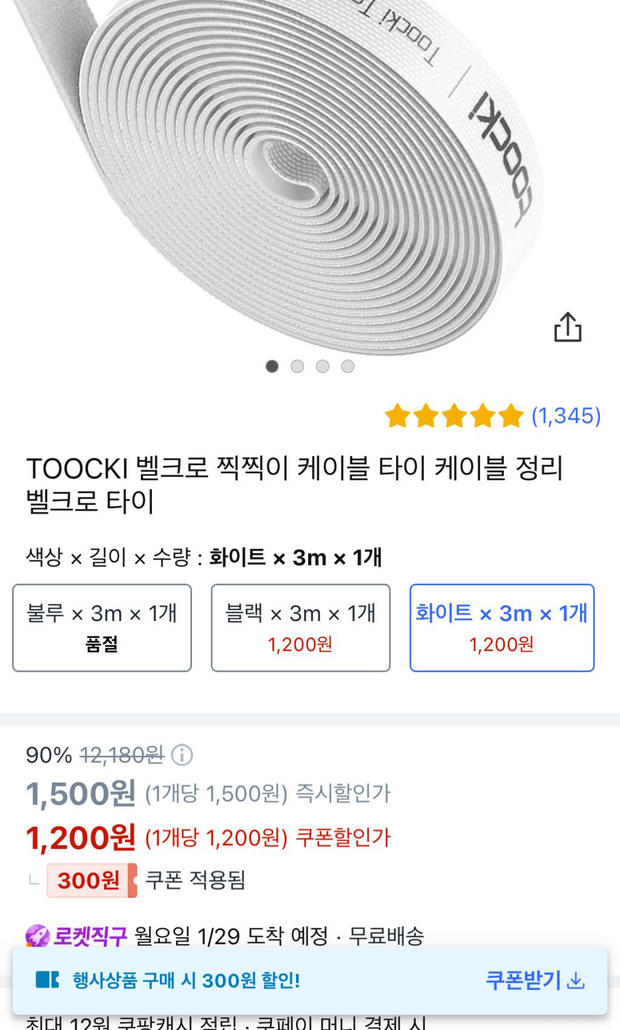This screenshot has width=620, height=1030.
Task: Tap the 월요일 1/29 도착 예정 delivery text
Action: click(x=231, y=937)
